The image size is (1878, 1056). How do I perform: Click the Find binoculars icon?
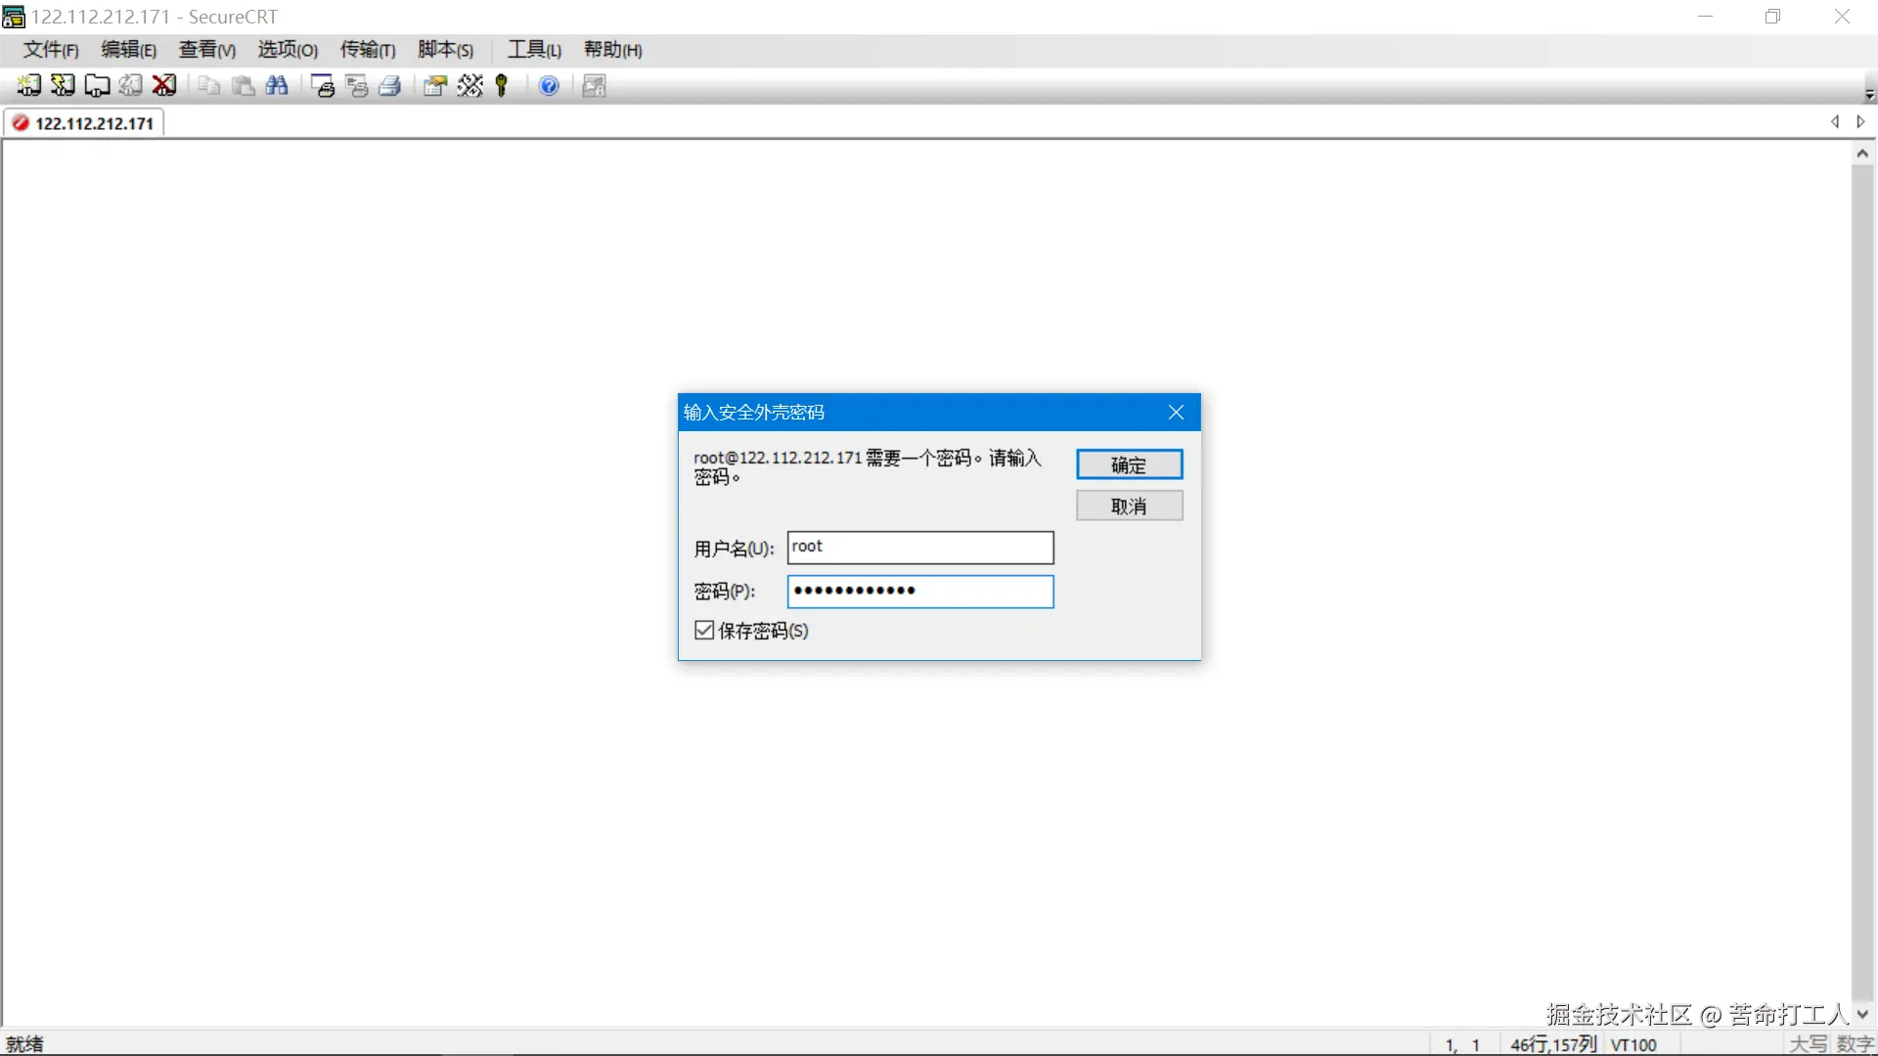[277, 86]
